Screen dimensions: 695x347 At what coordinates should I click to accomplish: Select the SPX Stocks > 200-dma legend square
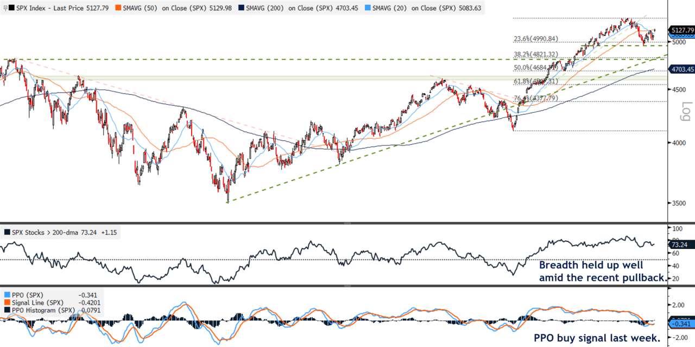point(7,232)
